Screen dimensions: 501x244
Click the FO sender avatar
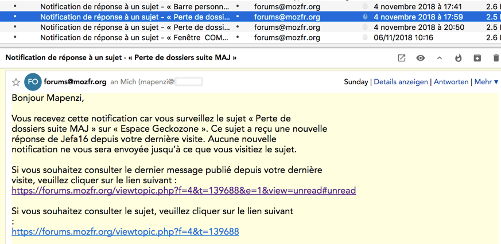point(33,82)
